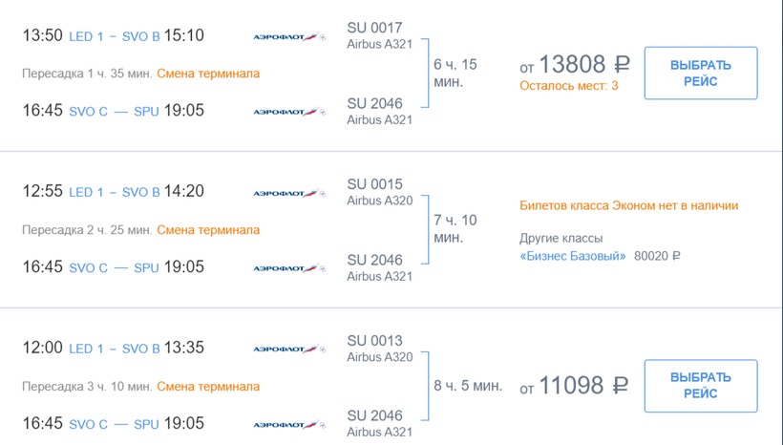Click "Смена терминала" next to 3 ч. 10 мин. layover
The height and width of the screenshot is (445, 783).
[208, 387]
